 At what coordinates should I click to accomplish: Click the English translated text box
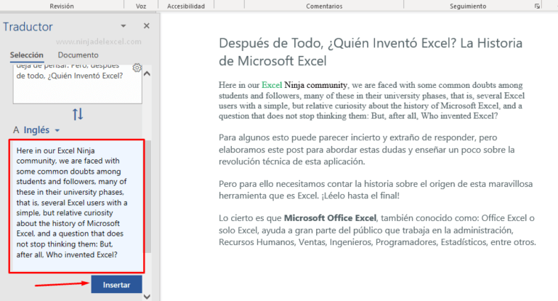point(77,206)
